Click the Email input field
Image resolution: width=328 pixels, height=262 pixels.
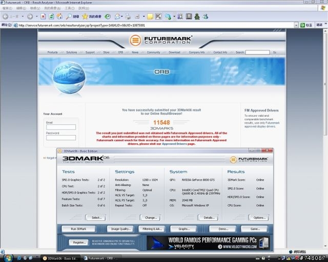point(61,127)
